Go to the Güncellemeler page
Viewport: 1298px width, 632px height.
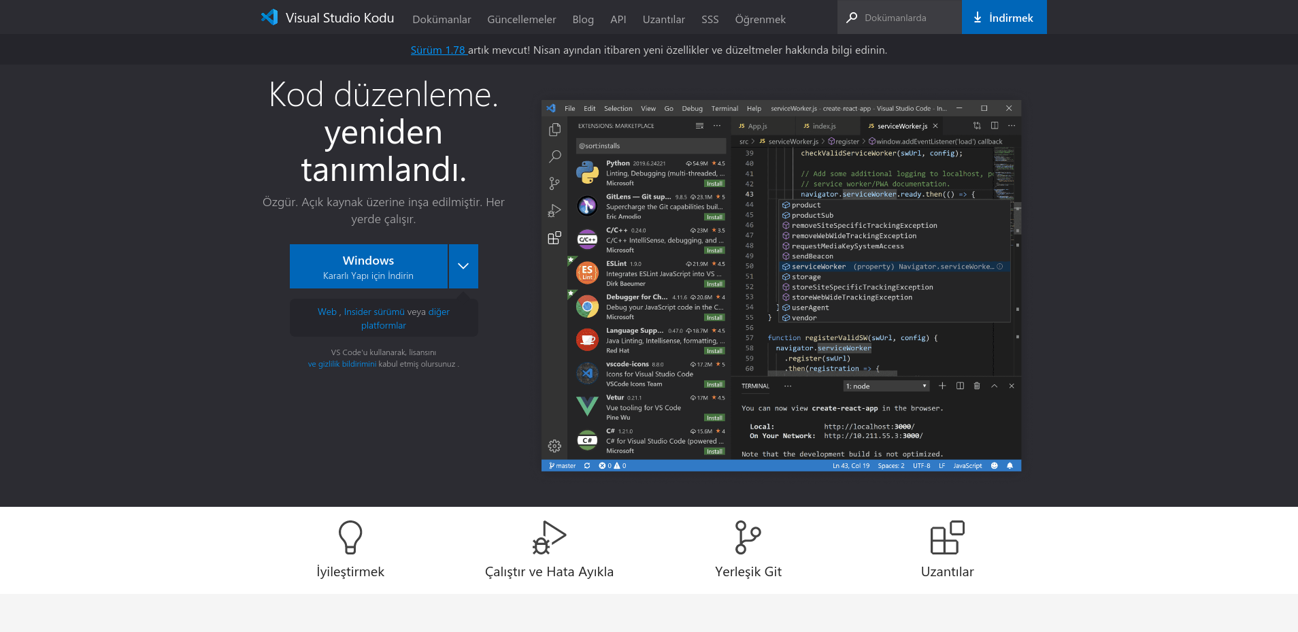[521, 19]
